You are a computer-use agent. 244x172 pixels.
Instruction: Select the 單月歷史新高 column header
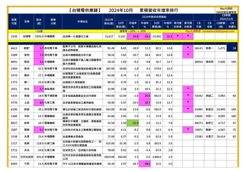pyautogui.click(x=177, y=25)
